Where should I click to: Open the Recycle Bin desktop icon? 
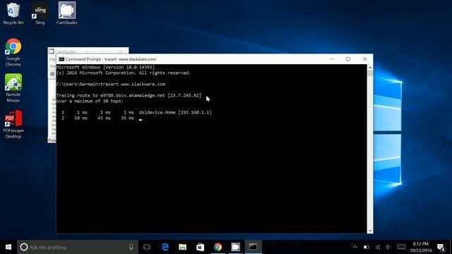(13, 13)
